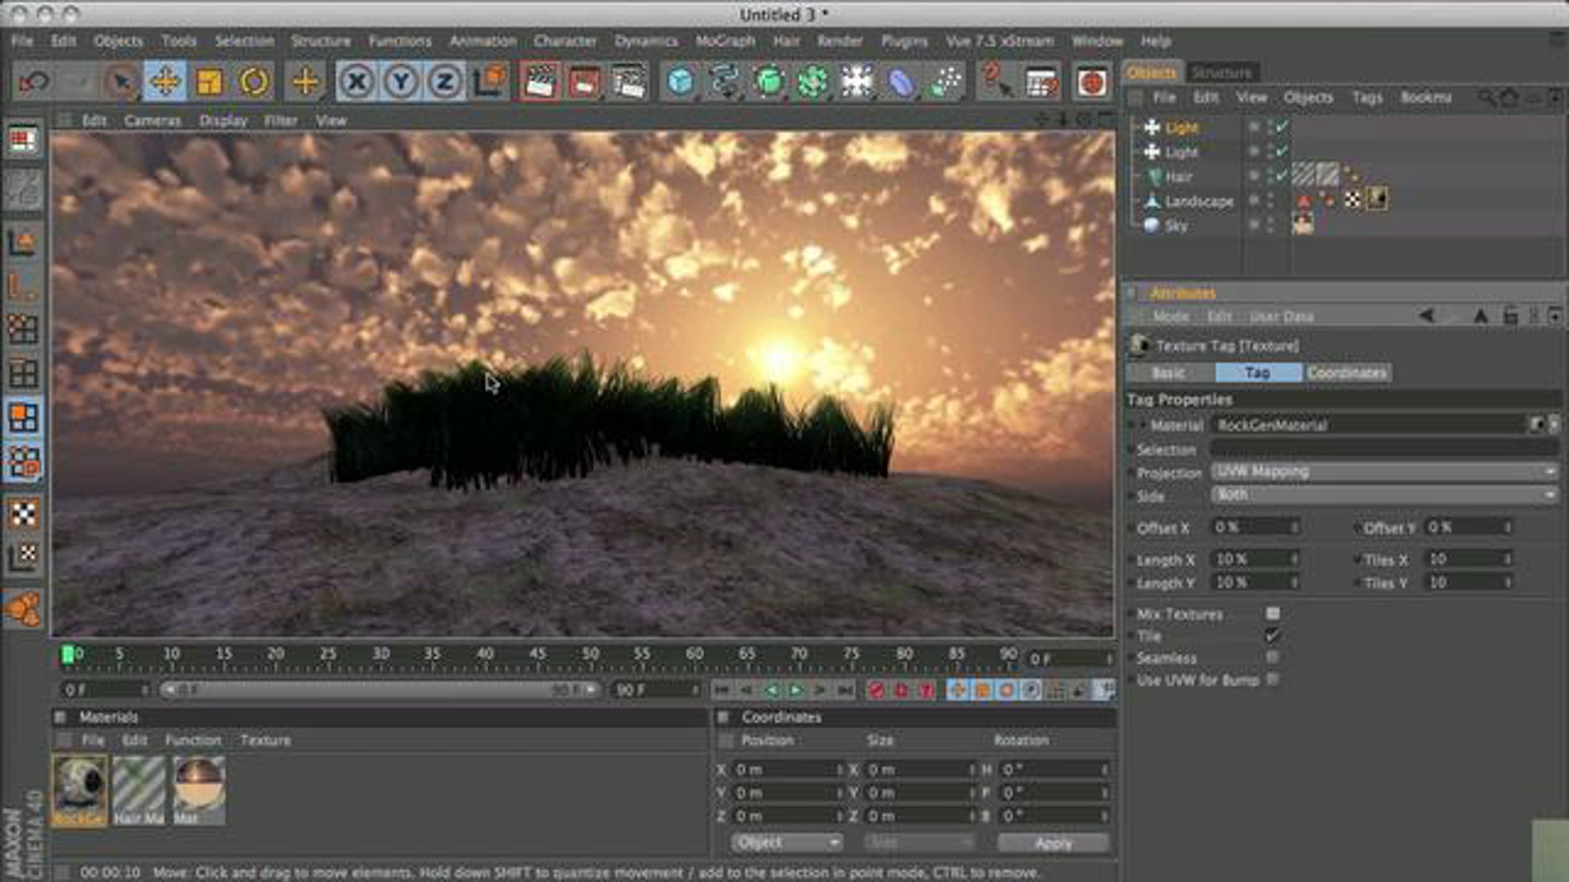Click the back arrow in Attributes panel
The height and width of the screenshot is (882, 1569).
[x=1426, y=317]
